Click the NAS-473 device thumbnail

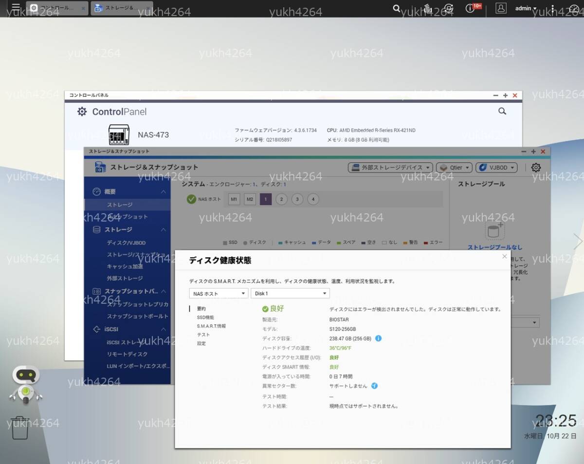[119, 135]
